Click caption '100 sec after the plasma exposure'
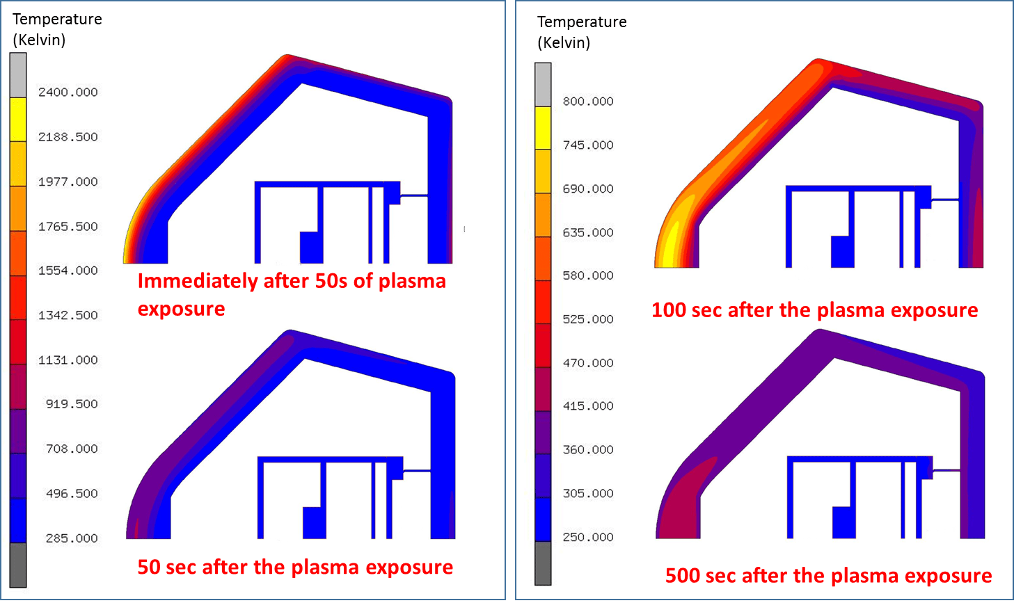Viewport: 1030px width, 603px height. pos(814,309)
